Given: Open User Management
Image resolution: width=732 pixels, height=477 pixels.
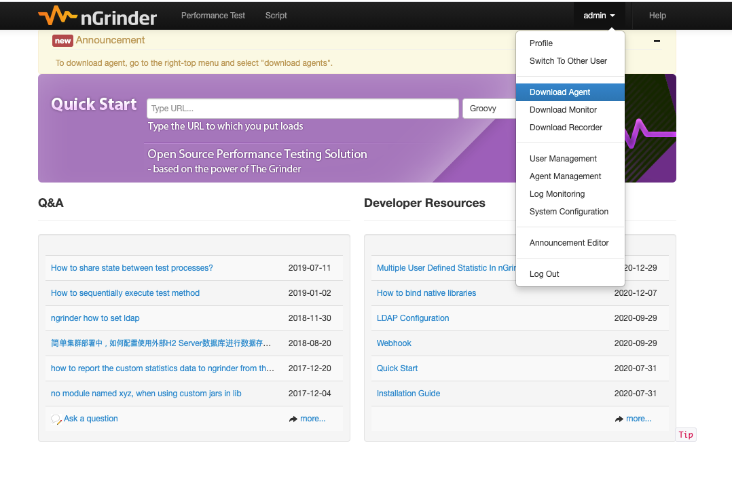Looking at the screenshot, I should click(x=570, y=159).
